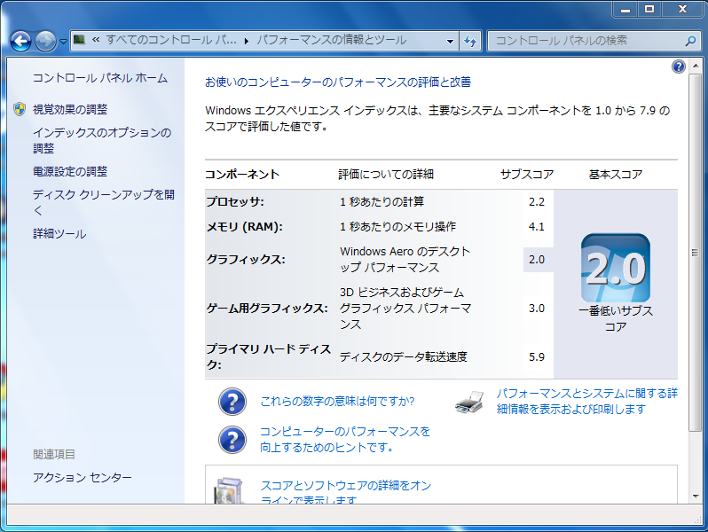708x532 pixels.
Task: Click the すべてのコントロール パ... breadcrumb
Action: click(x=171, y=40)
